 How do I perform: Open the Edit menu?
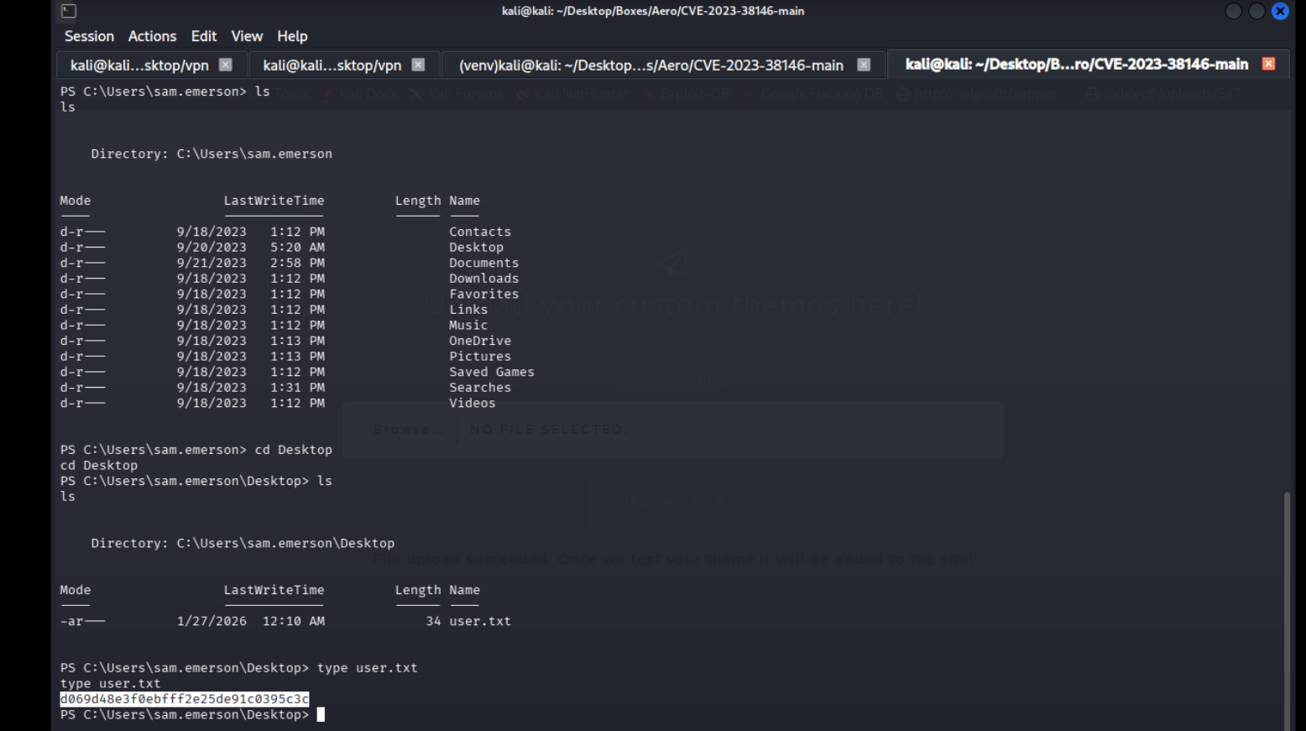(x=203, y=36)
